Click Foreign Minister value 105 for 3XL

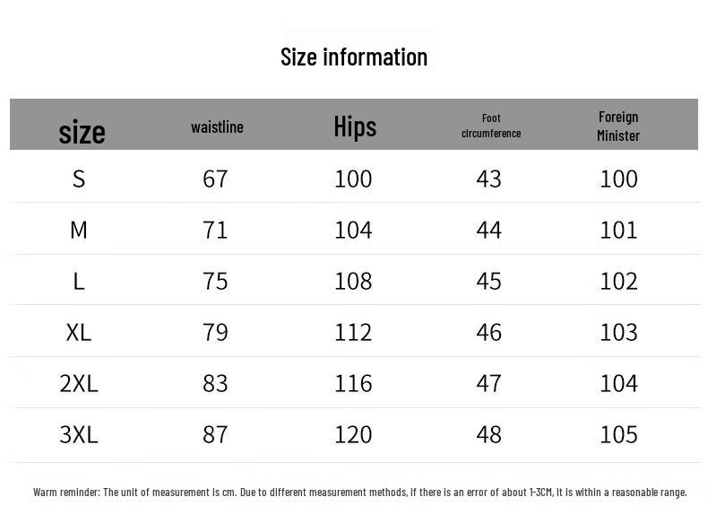pos(618,434)
